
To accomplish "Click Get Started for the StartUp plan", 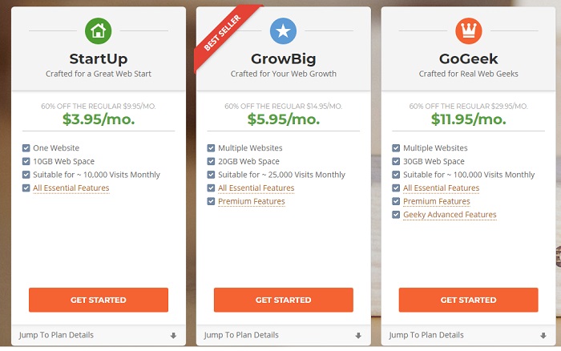I will (x=99, y=300).
